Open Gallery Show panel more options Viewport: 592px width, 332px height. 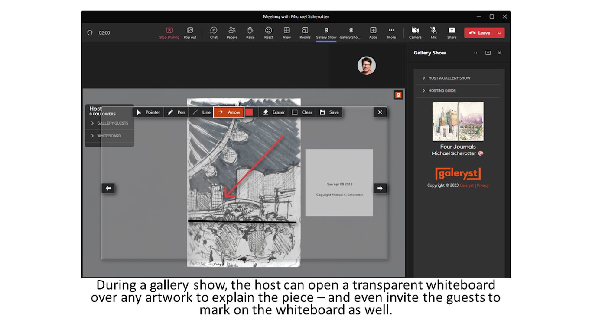pos(476,53)
